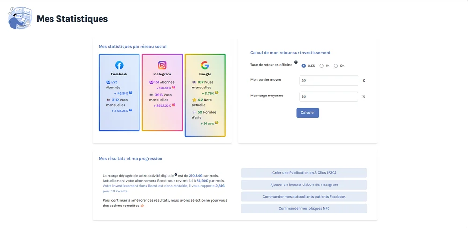This screenshot has height=228, width=468.
Task: Click the help icon next to +8602.22%
Action: tap(174, 105)
